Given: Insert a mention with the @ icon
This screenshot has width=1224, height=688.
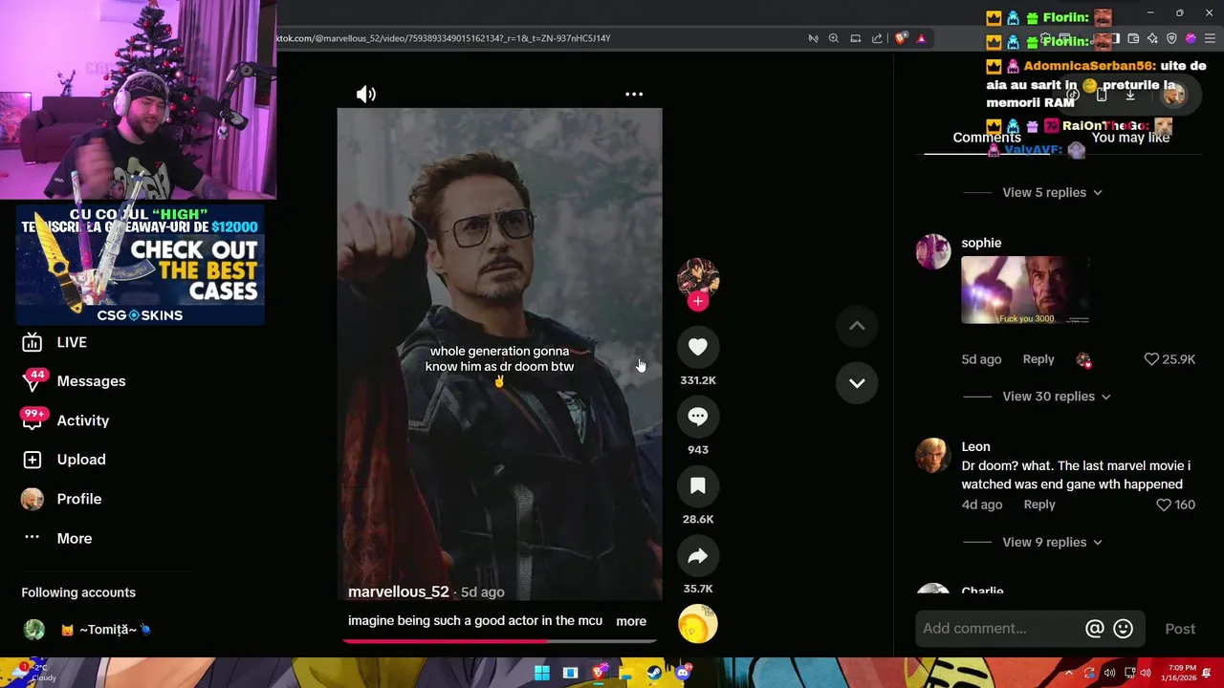Looking at the screenshot, I should tap(1095, 628).
